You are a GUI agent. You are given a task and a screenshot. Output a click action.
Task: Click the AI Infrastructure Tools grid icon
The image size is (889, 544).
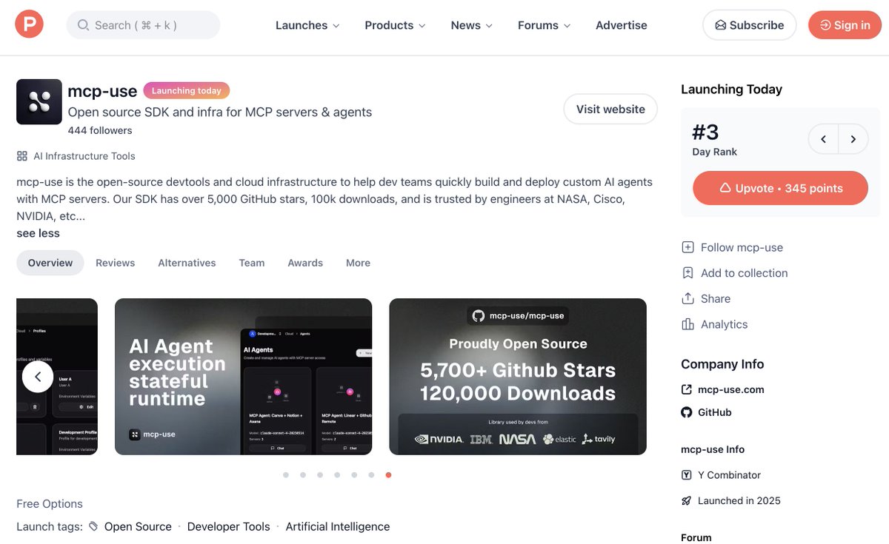[x=22, y=156]
